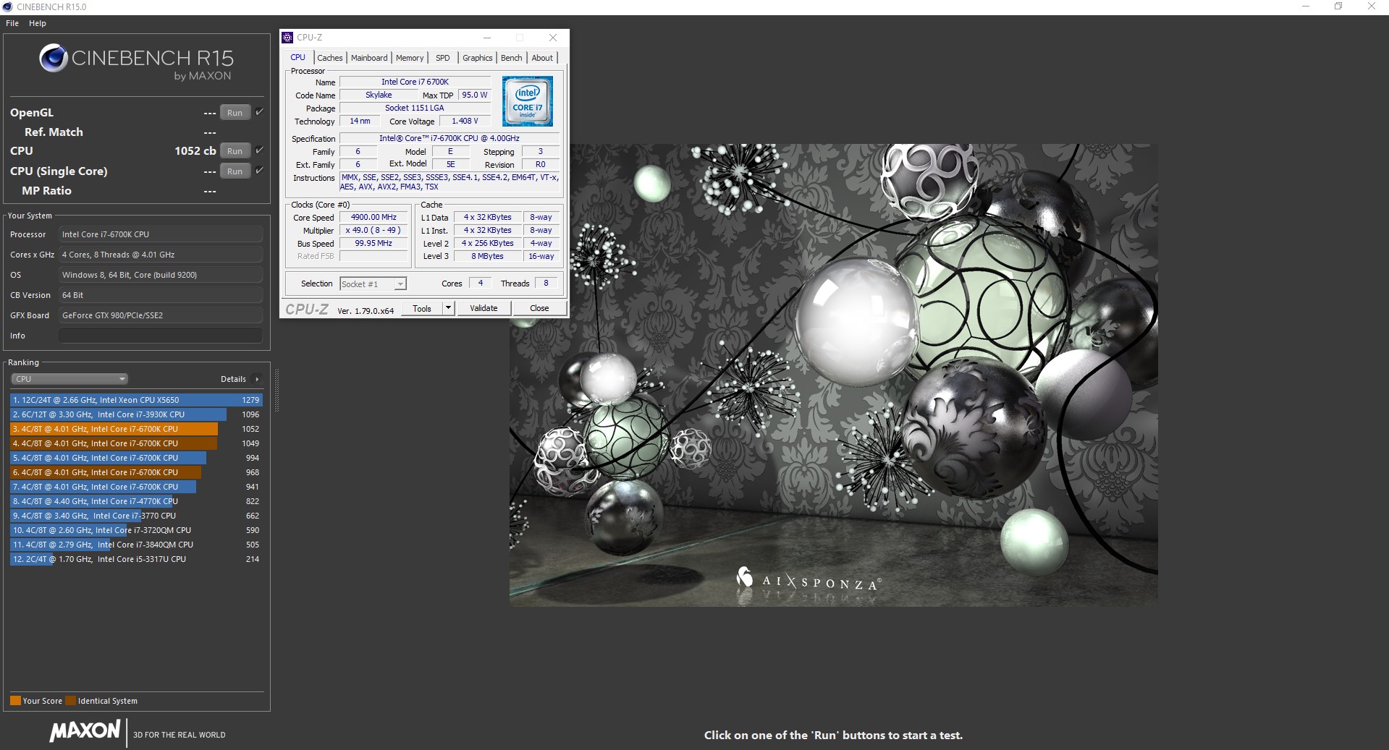The image size is (1389, 750).
Task: Select ranking row scoring 994
Action: (136, 458)
